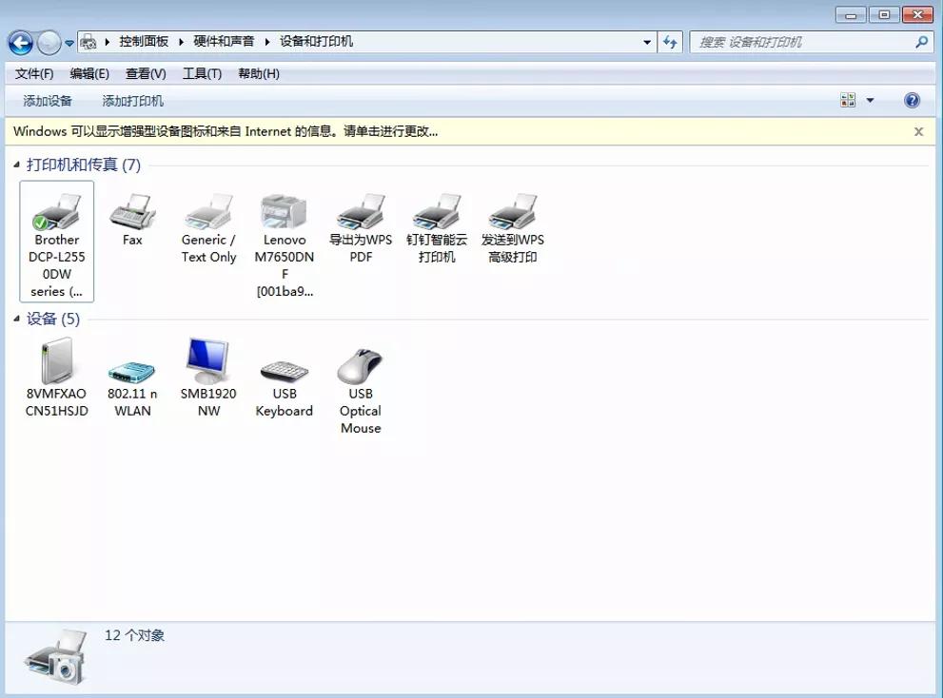
Task: Select the Lenovo M7650DNF printer icon
Action: tap(285, 212)
